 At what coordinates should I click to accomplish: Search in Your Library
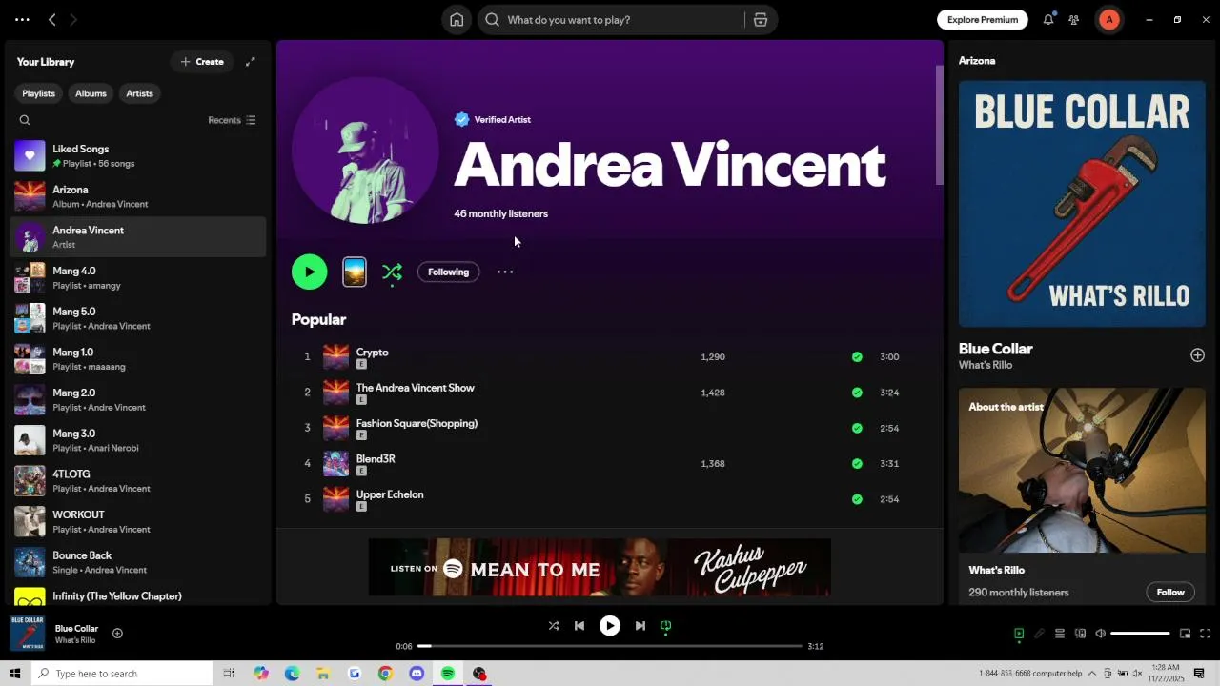[x=25, y=120]
